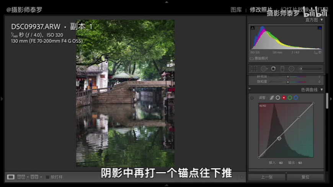The height and width of the screenshot is (187, 333).
Task: Click the upper anchor point on curve
Action: [299, 117]
